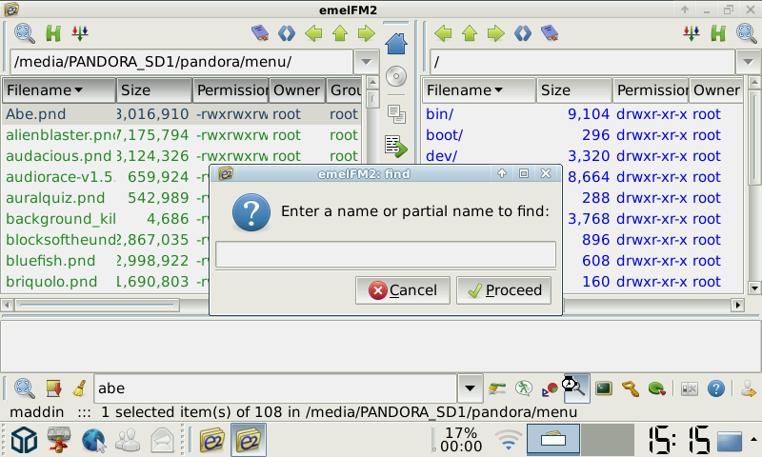
Task: Expand right pane directory path dropdown
Action: coord(748,62)
